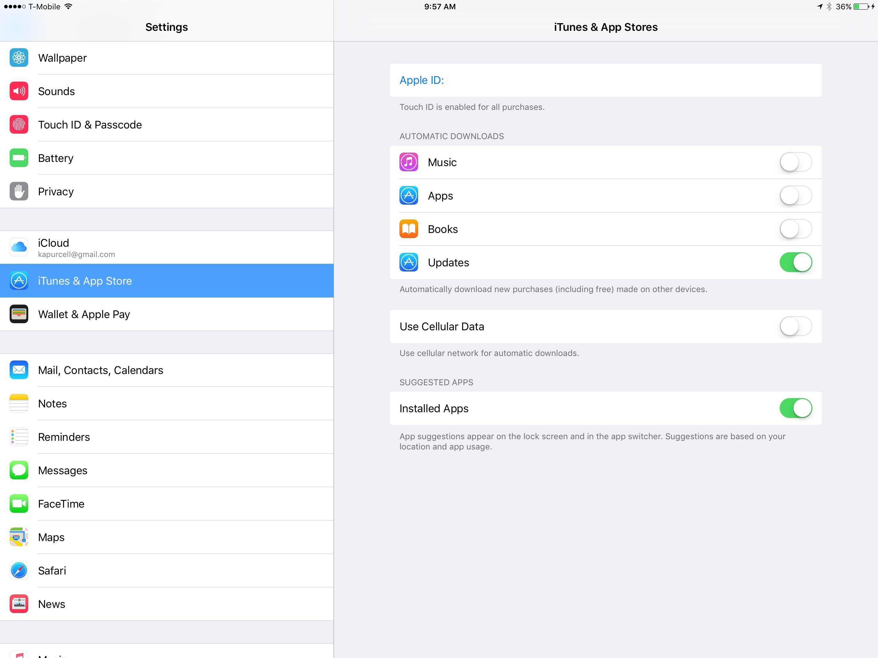Enable automatic Music downloads
Screen dimensions: 878x658
[795, 162]
